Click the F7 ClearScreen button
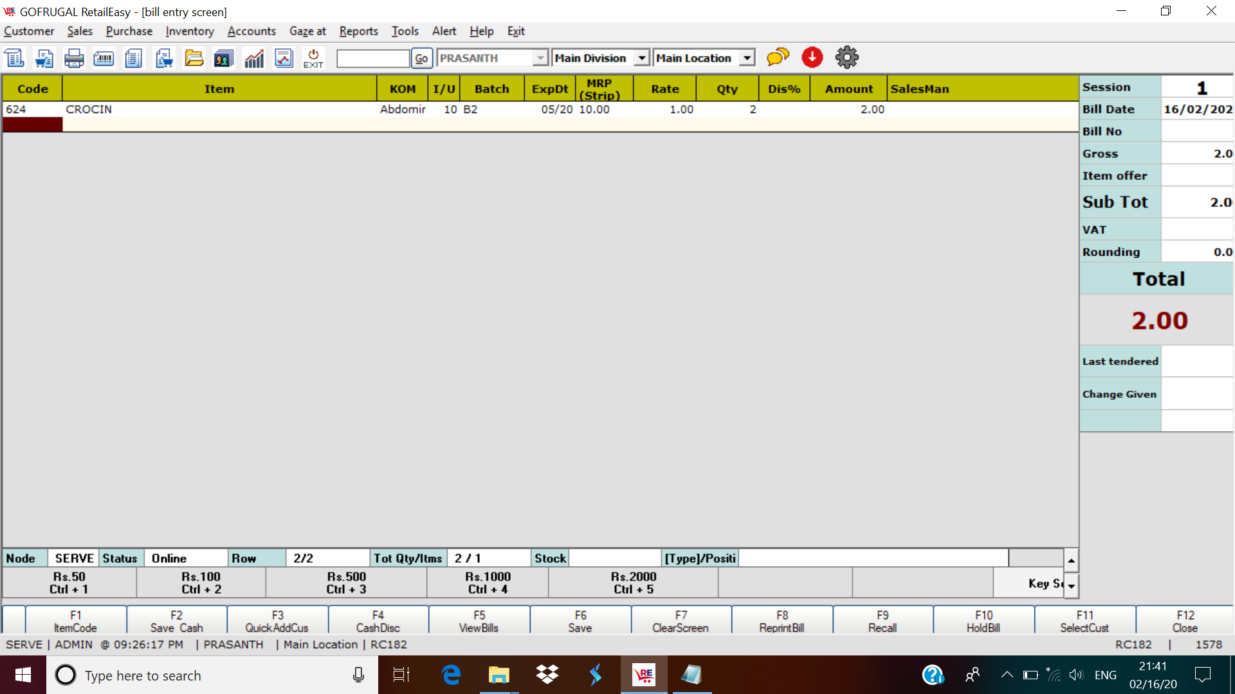 coord(681,621)
